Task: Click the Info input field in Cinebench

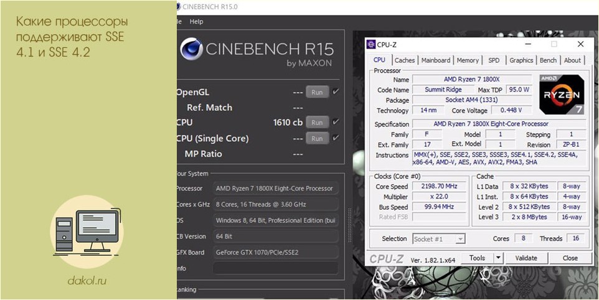Action: (275, 268)
